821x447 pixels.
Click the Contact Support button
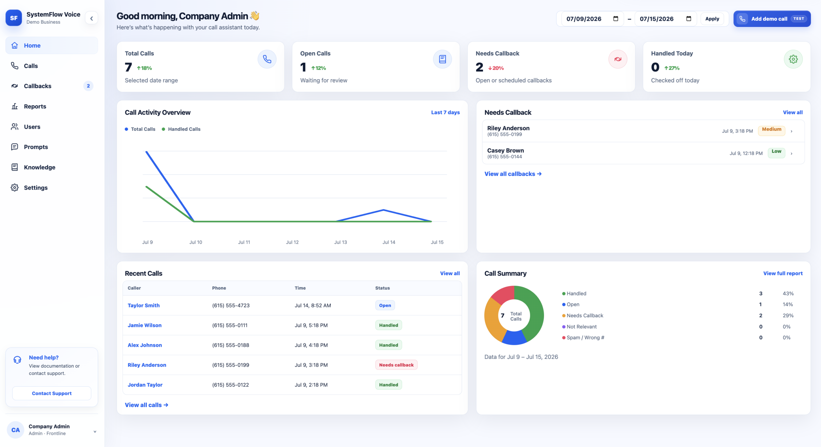click(52, 393)
